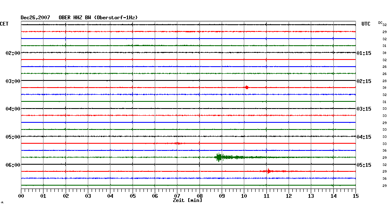Select minute label 12 on the time axis
389x207 pixels.
(289, 196)
